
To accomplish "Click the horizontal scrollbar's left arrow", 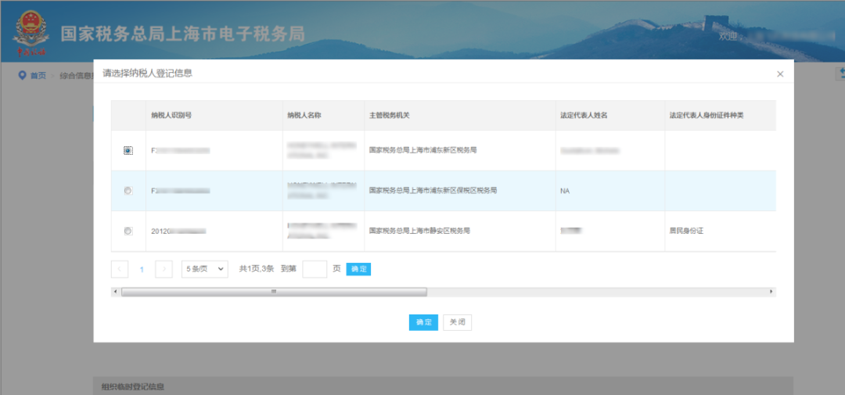I will [x=116, y=292].
